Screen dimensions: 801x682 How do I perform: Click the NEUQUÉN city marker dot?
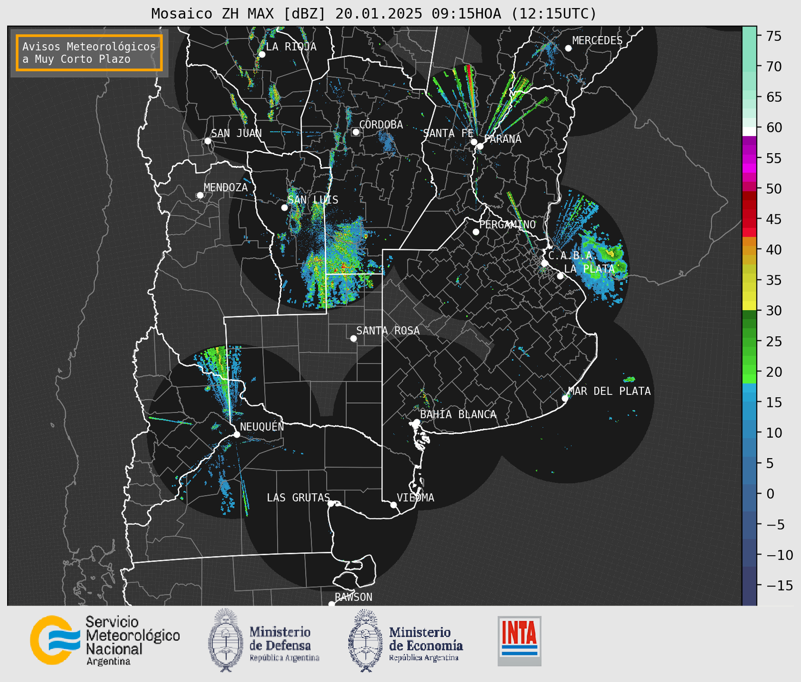[x=236, y=434]
